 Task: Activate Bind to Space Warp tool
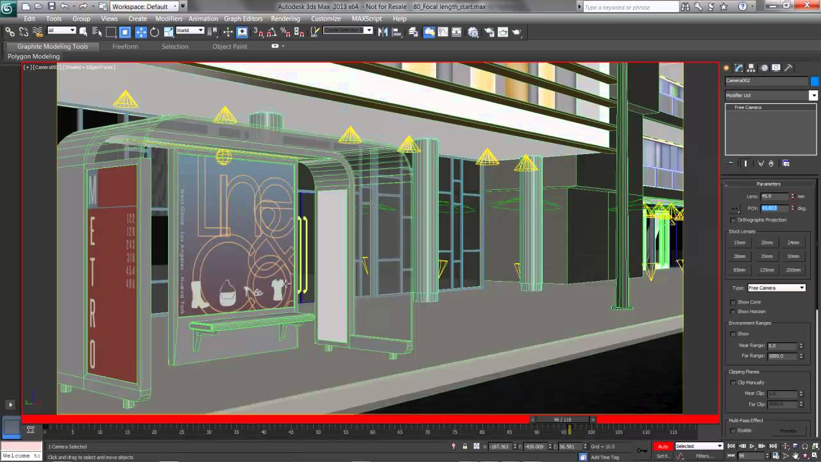38,31
